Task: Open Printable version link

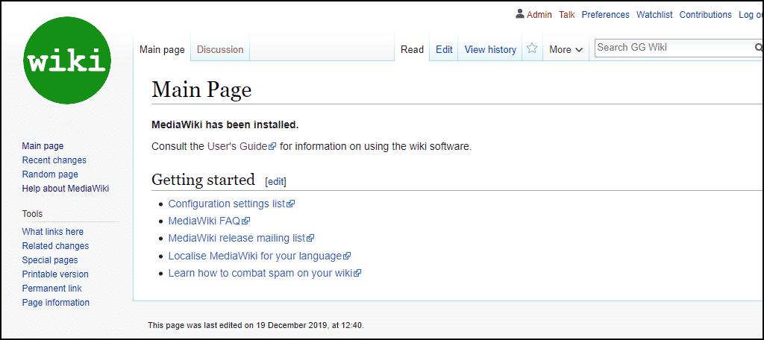Action: [x=55, y=274]
